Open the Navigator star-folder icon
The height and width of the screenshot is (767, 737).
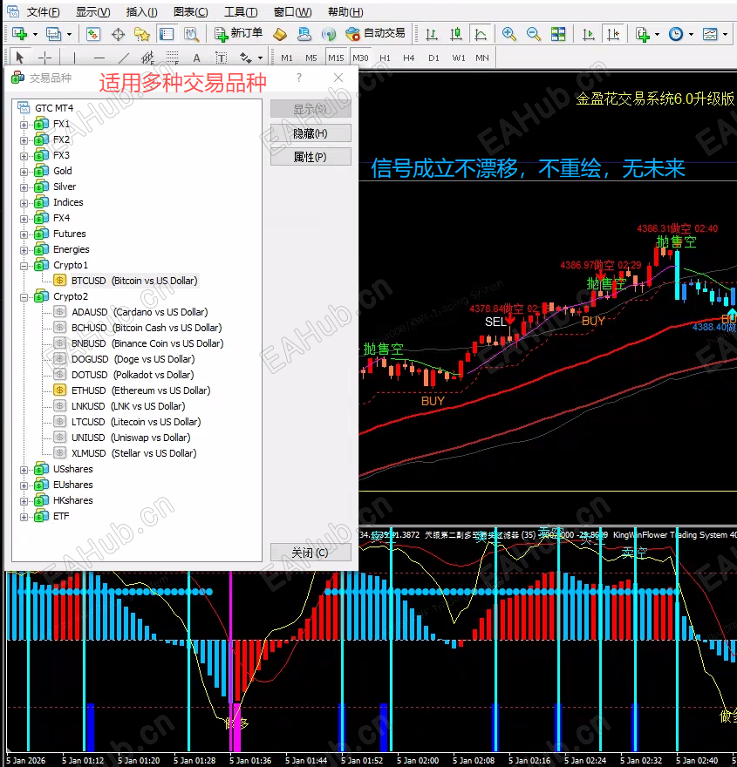click(x=142, y=34)
